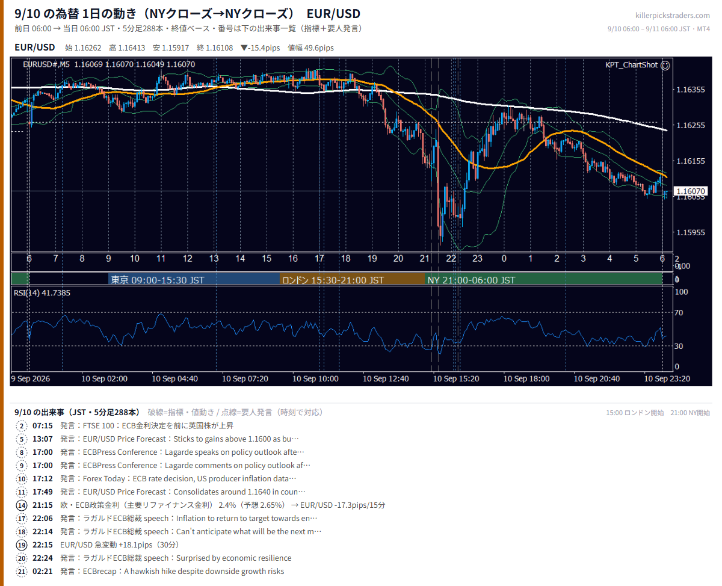Click the '15:00 ロンドン開始' legend note
The width and height of the screenshot is (722, 586).
pyautogui.click(x=635, y=413)
